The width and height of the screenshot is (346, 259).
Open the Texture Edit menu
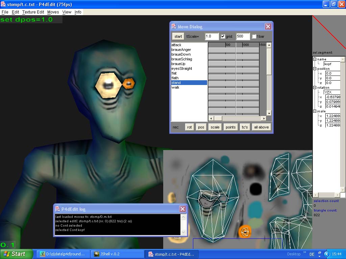33,12
